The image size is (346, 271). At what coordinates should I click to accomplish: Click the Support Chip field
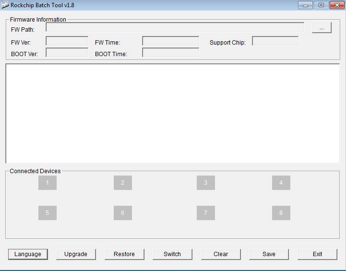[x=275, y=42]
